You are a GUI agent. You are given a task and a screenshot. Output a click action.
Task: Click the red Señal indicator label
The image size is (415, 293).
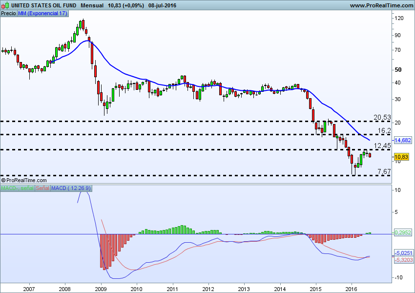[x=42, y=188]
